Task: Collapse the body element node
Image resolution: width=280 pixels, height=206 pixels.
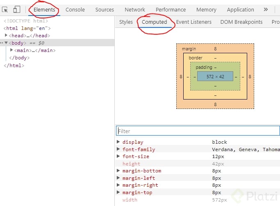Action: (6, 43)
